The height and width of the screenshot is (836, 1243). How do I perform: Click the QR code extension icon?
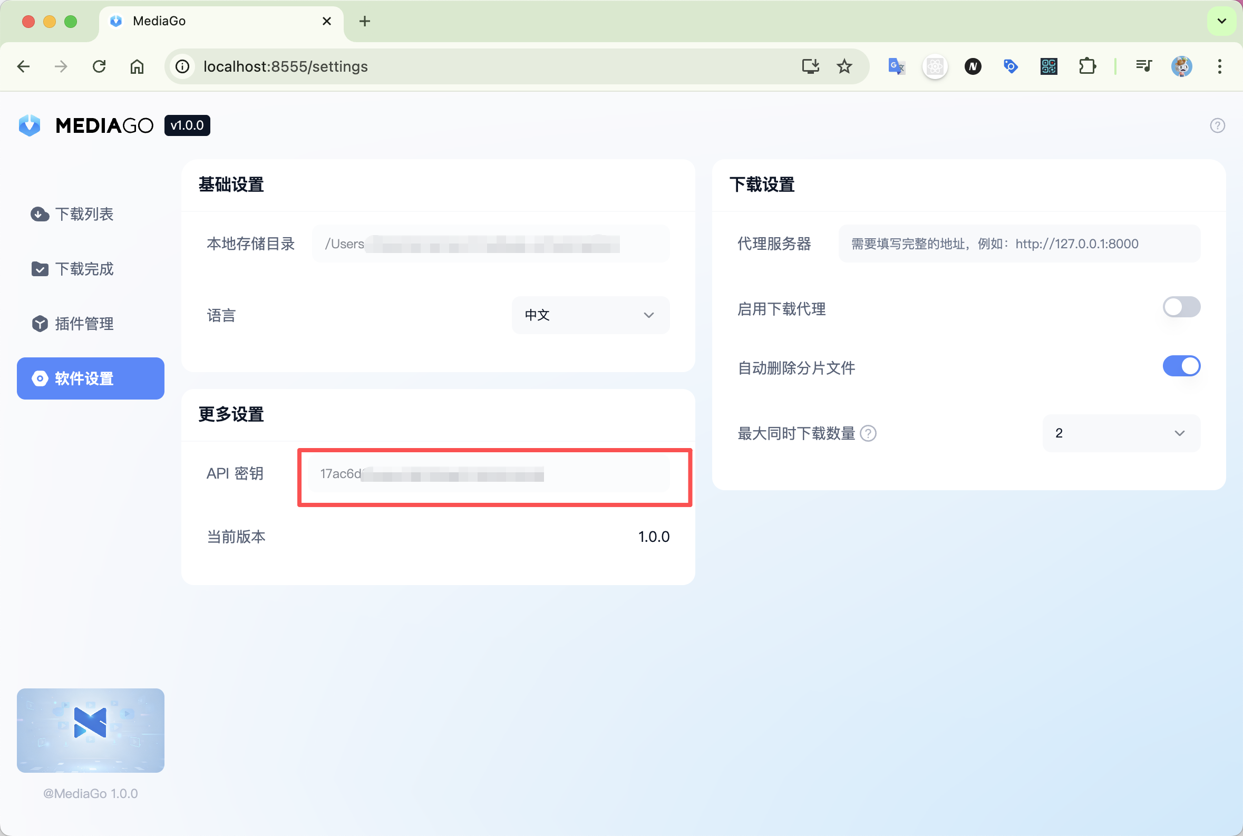[x=1048, y=66]
